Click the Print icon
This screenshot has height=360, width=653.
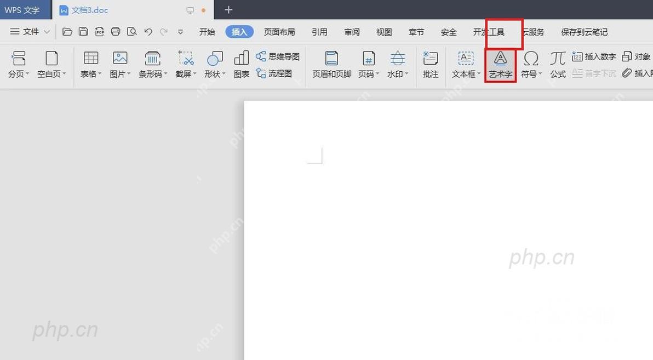click(116, 32)
